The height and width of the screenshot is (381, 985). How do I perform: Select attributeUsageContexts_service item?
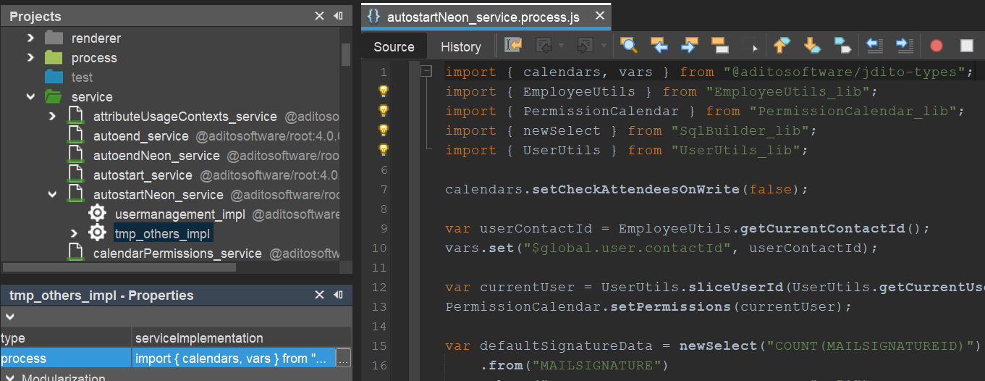pos(185,116)
